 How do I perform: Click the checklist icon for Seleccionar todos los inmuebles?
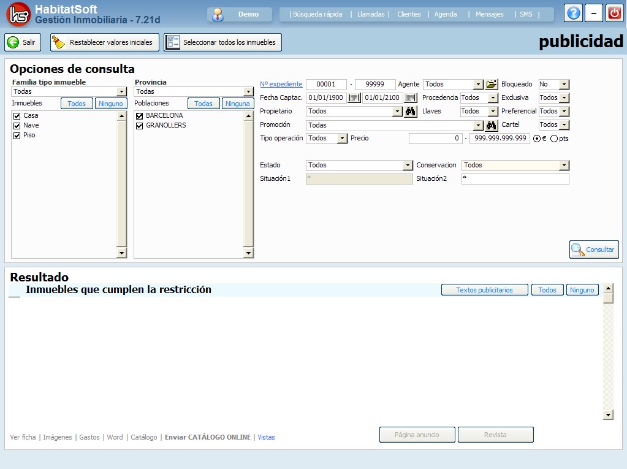tap(173, 42)
